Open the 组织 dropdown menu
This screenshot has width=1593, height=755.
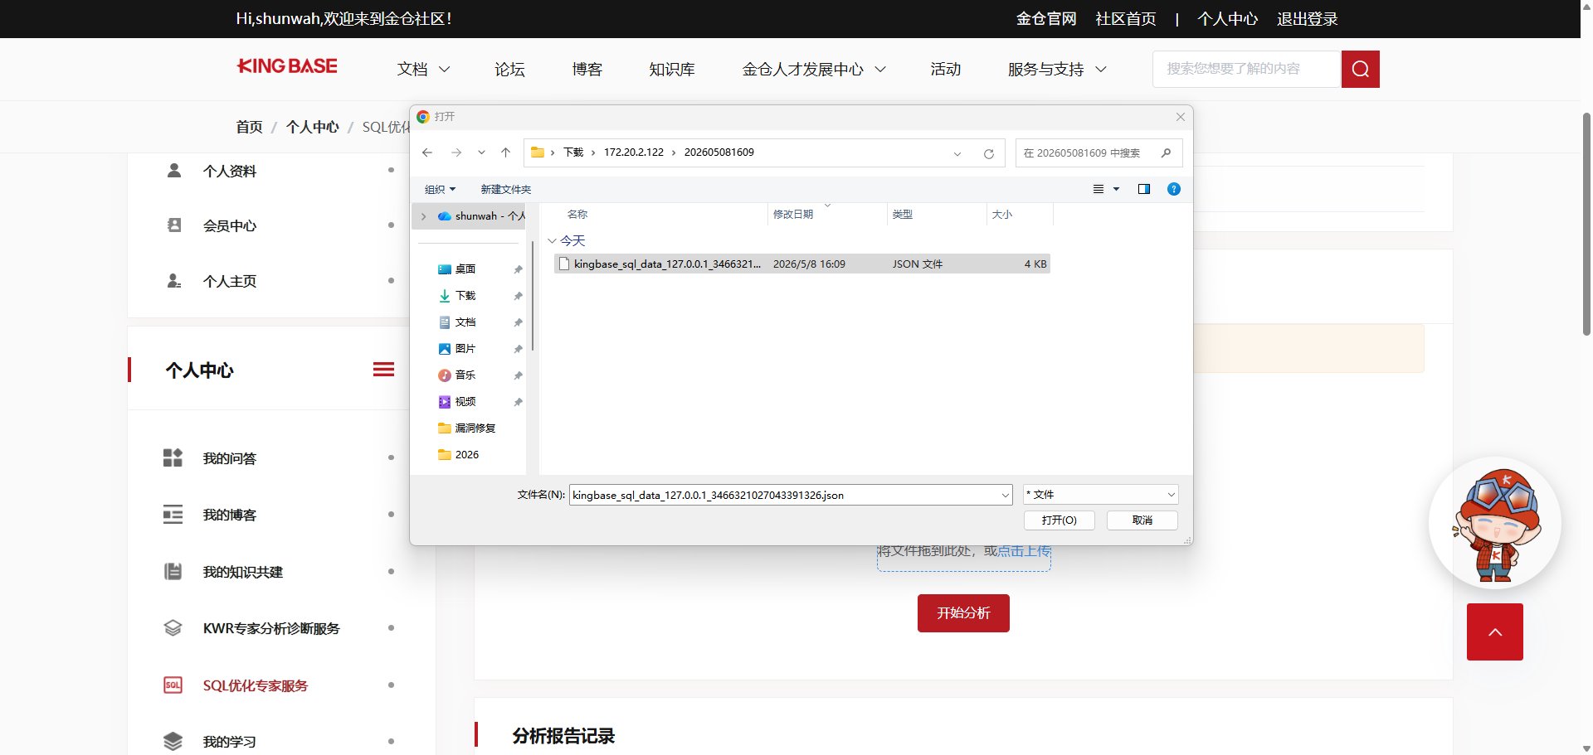(x=440, y=190)
